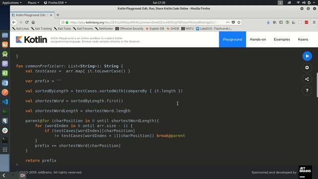Bookmark this page with star icon

pyautogui.click(x=239, y=22)
